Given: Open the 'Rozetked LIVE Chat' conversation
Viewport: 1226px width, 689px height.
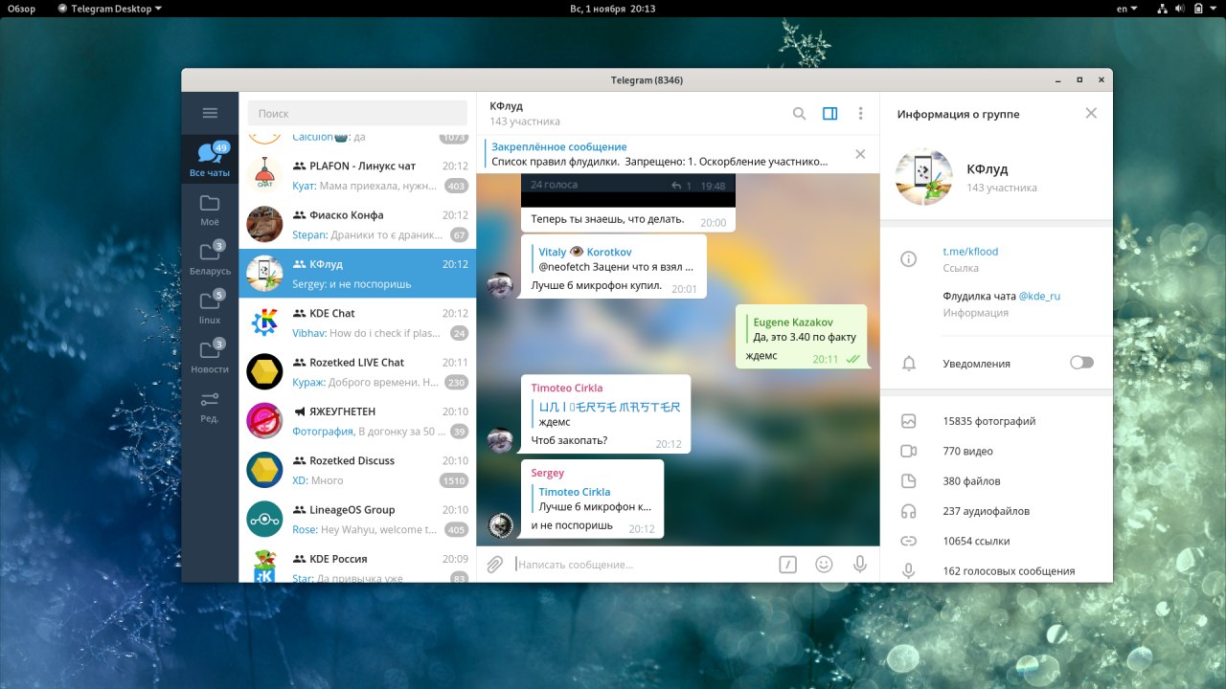Looking at the screenshot, I should (x=357, y=371).
